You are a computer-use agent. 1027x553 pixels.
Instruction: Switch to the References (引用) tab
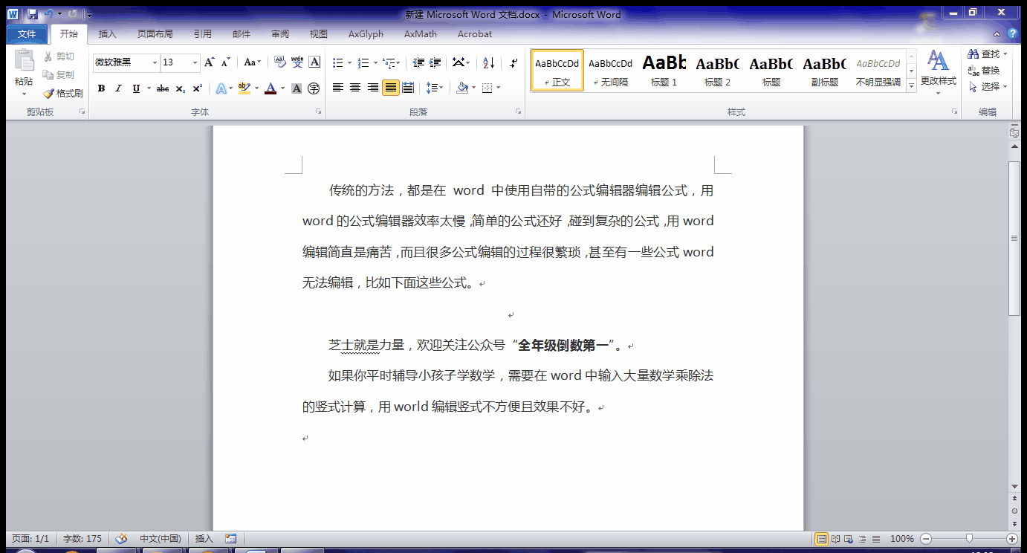202,33
